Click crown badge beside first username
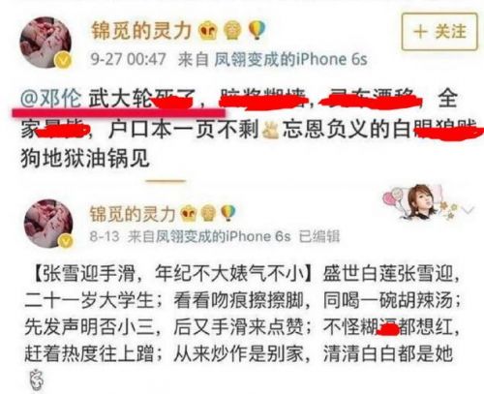 pos(208,31)
